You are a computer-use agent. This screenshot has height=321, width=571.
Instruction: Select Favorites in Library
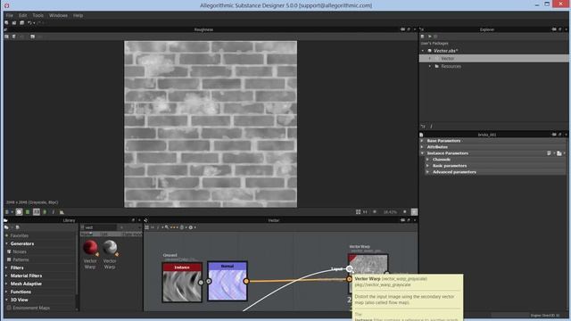20,235
